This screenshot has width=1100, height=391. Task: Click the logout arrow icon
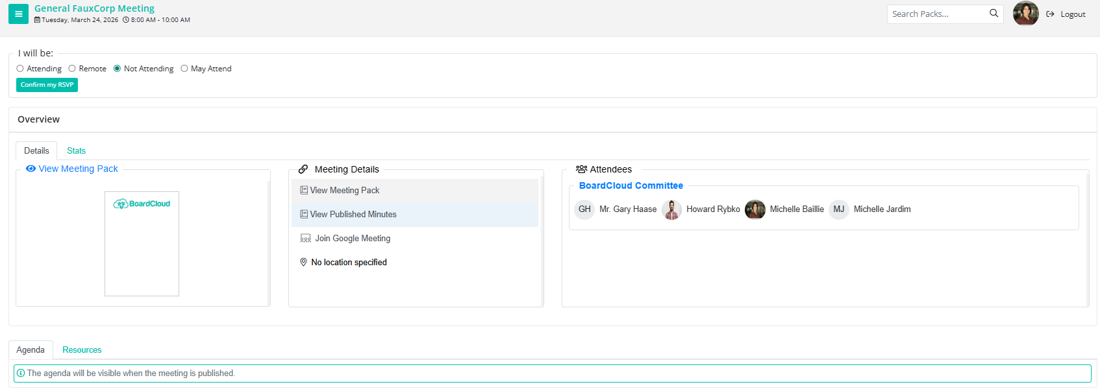point(1050,14)
